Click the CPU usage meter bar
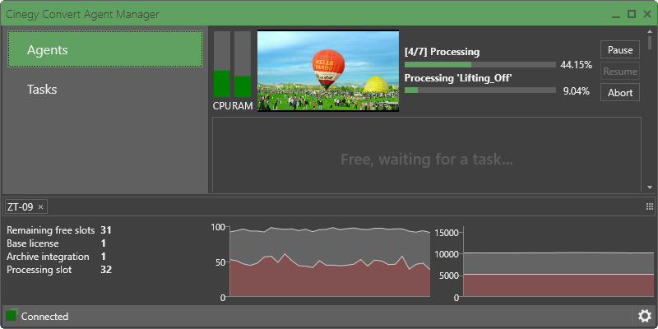The height and width of the screenshot is (329, 658). point(222,64)
